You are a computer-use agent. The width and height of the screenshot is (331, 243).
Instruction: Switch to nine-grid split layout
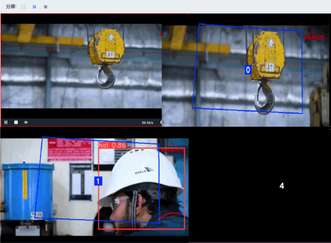click(45, 7)
